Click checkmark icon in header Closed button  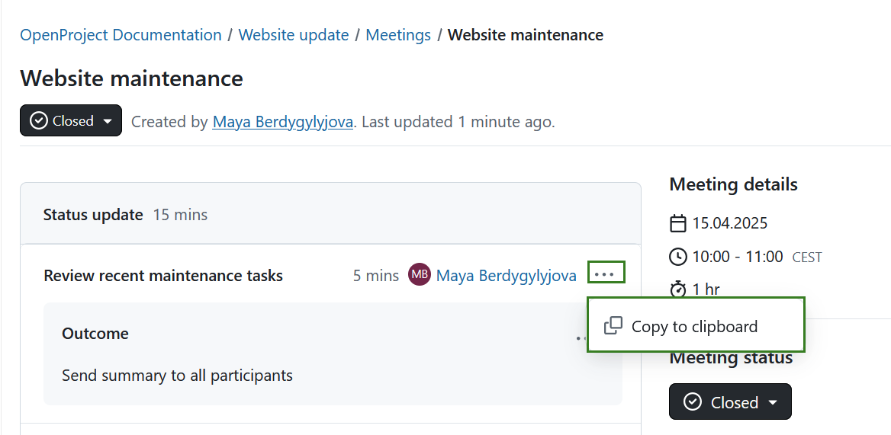click(38, 121)
